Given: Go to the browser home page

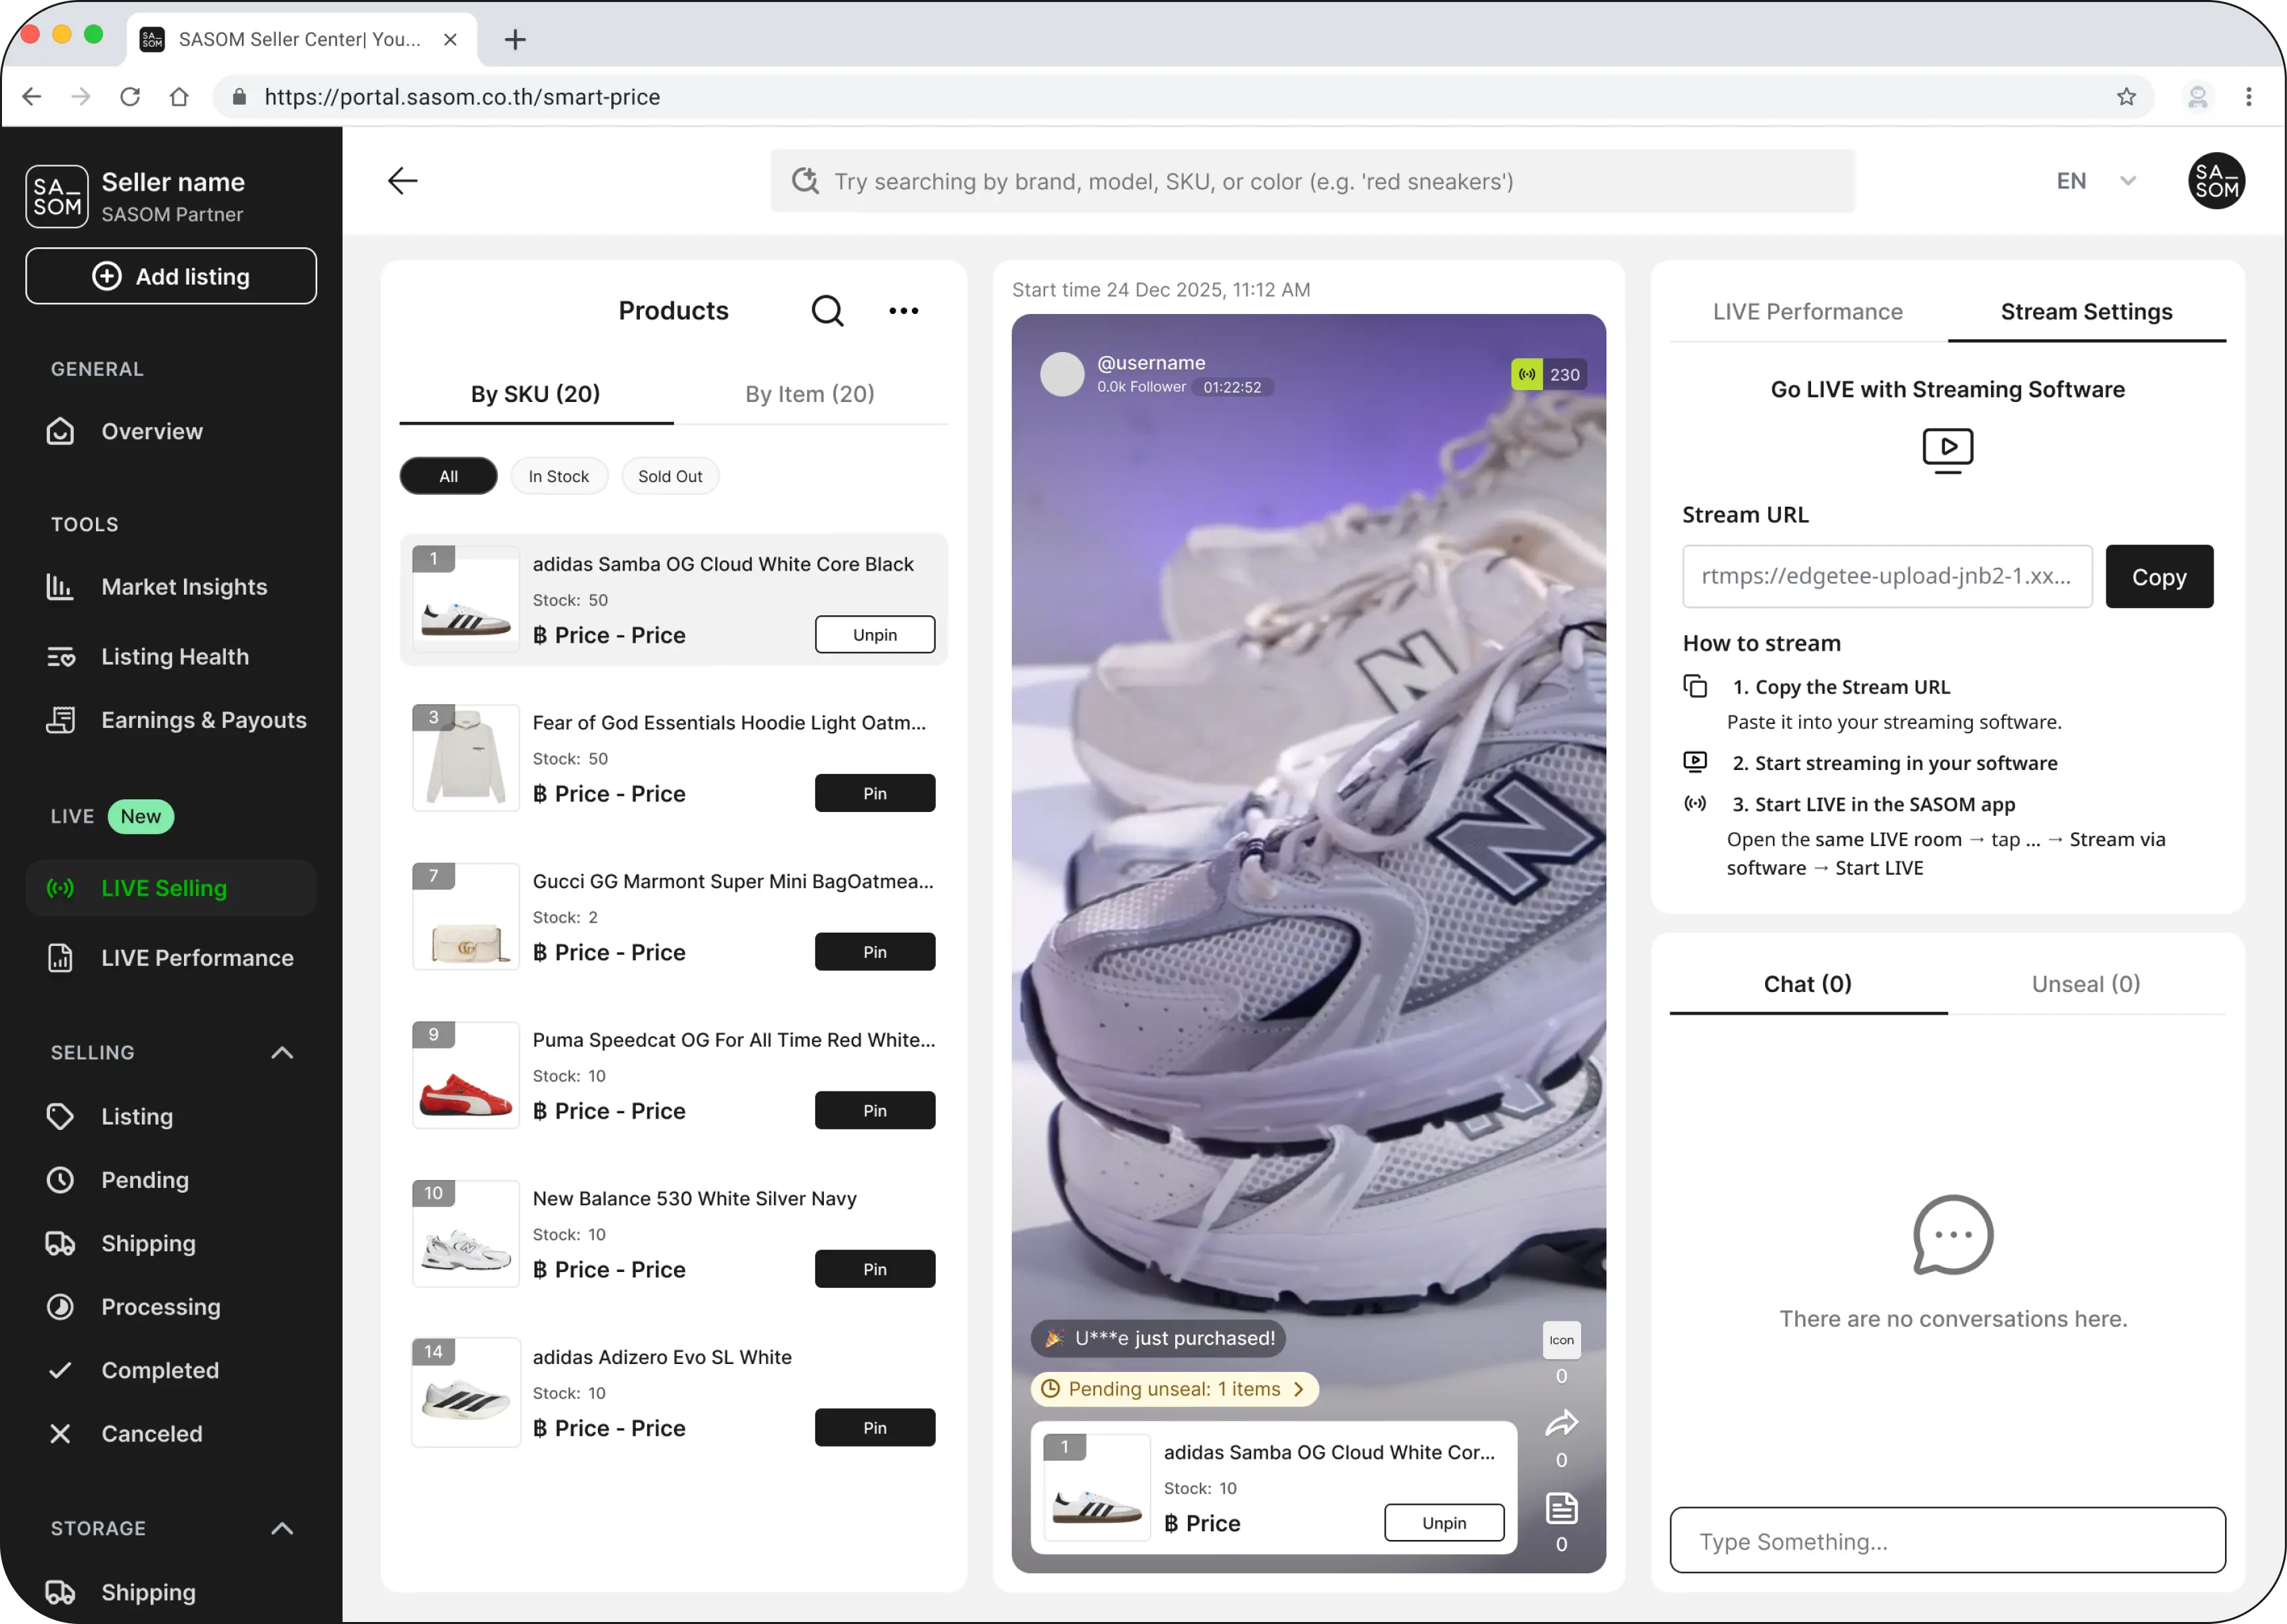Looking at the screenshot, I should tap(179, 97).
